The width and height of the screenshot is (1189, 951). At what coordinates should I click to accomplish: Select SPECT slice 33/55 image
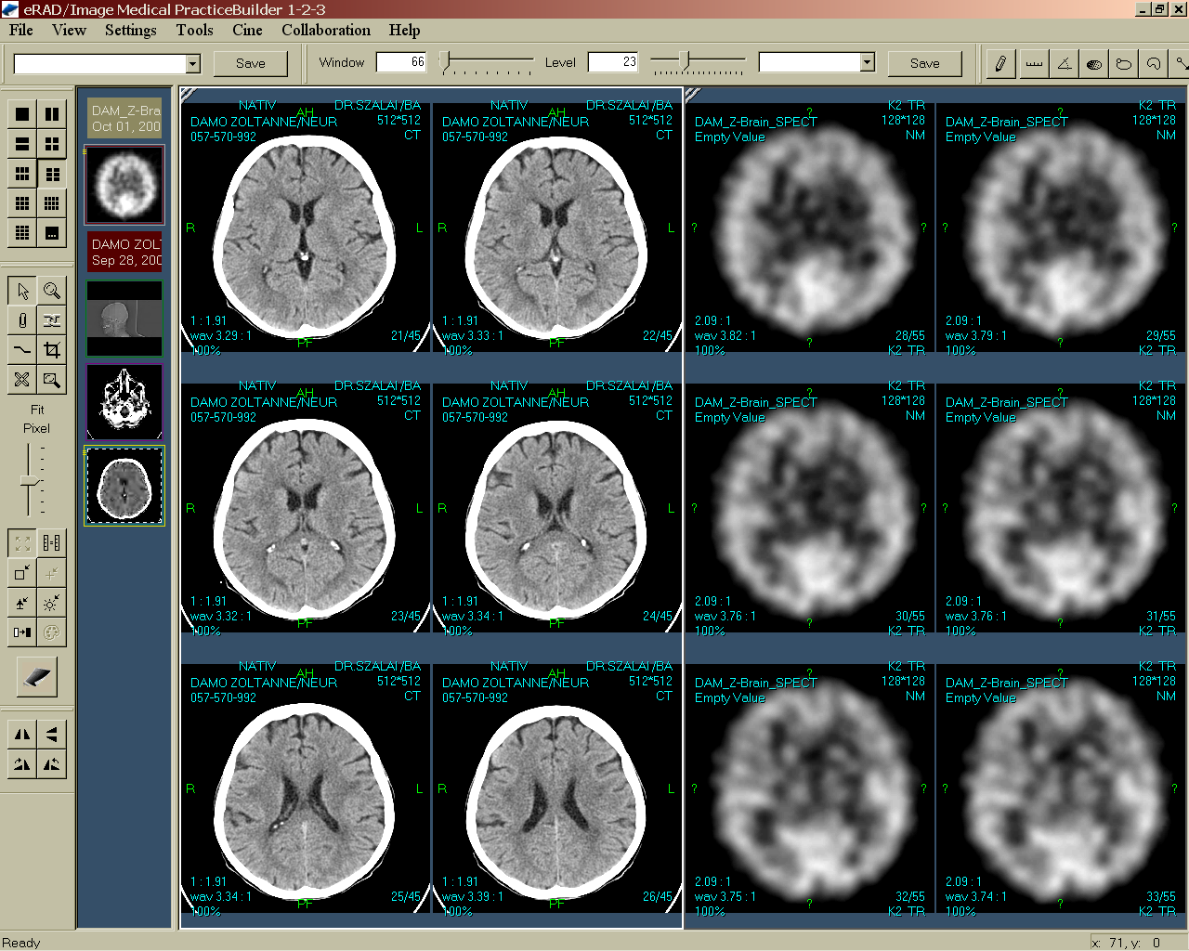click(1061, 788)
